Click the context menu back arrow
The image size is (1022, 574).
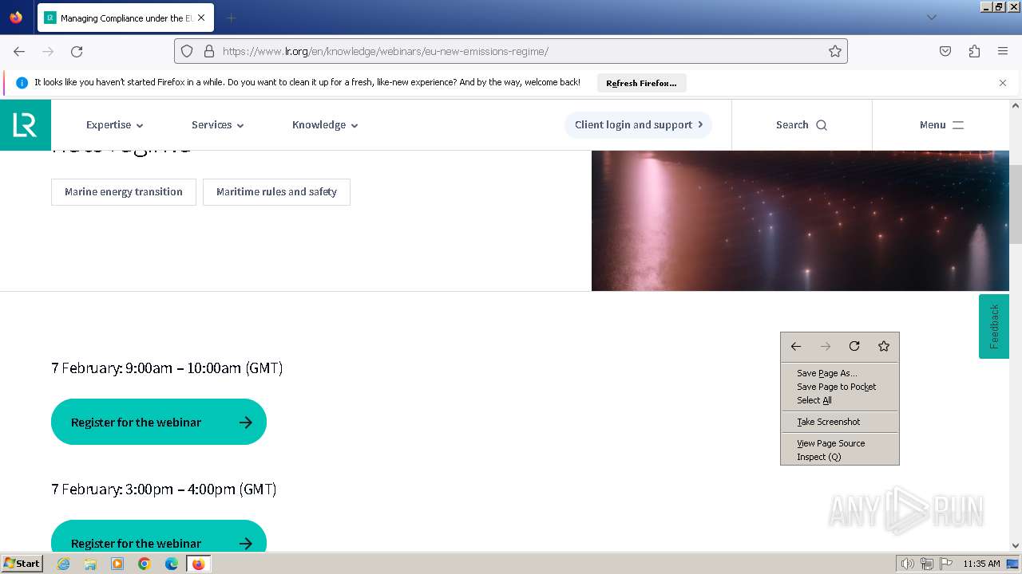(796, 346)
